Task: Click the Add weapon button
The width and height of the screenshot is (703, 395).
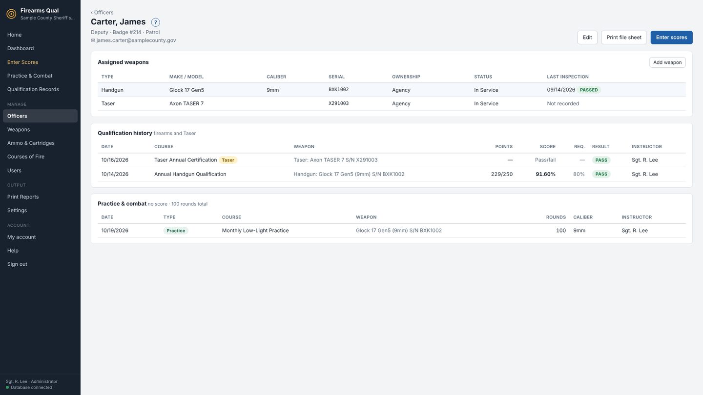Action: (667, 62)
